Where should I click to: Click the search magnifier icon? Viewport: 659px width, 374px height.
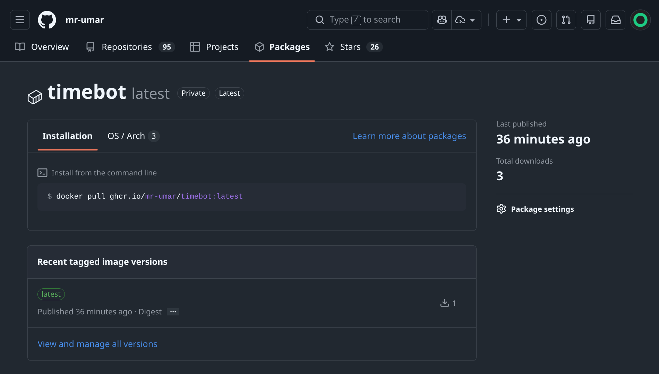coord(320,20)
